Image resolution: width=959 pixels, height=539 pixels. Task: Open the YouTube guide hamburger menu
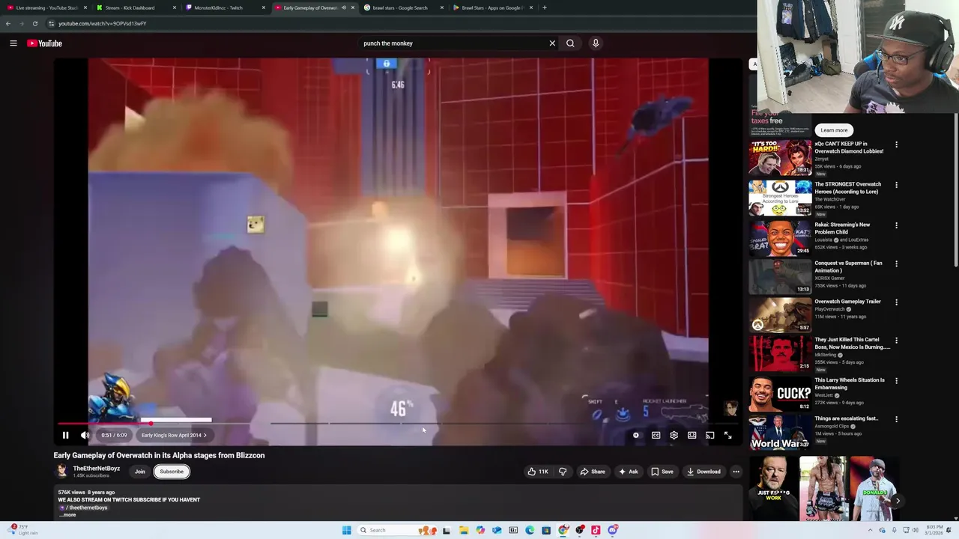click(x=13, y=43)
